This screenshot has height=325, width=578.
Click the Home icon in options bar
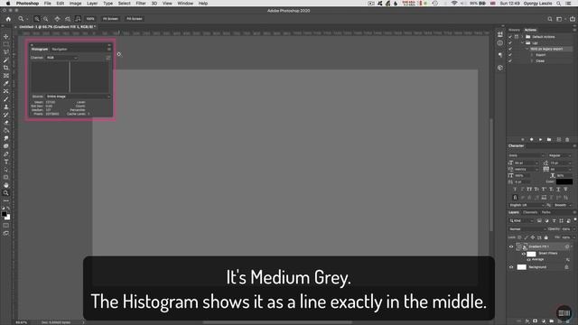click(8, 19)
